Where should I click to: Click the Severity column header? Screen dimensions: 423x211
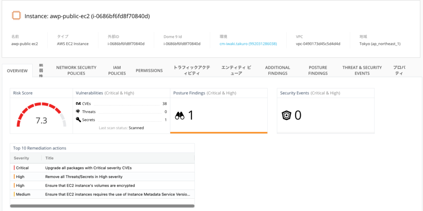[21, 158]
